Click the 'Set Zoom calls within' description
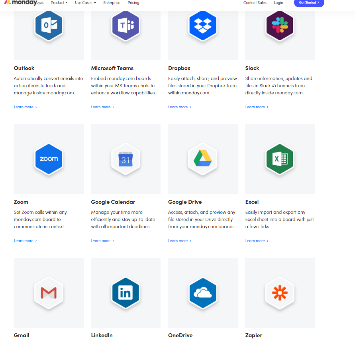Viewport: 355px width, 342px height. (40, 219)
